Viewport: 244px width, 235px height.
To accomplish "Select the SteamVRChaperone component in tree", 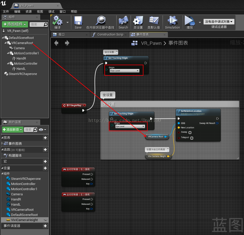I will coord(23,74).
